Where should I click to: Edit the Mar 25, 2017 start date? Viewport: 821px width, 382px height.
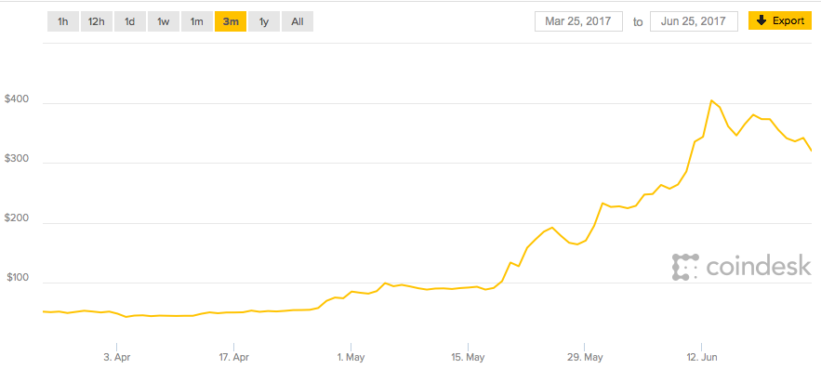(578, 21)
